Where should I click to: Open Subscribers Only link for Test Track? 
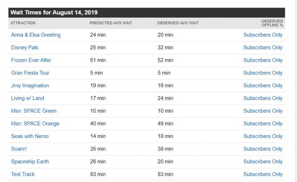pos(263,174)
